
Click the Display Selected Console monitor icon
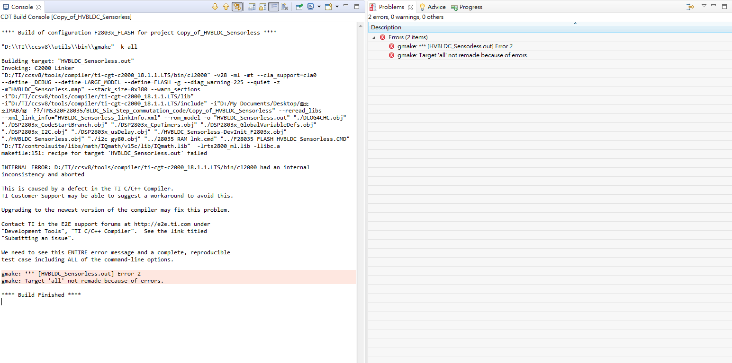click(x=311, y=7)
